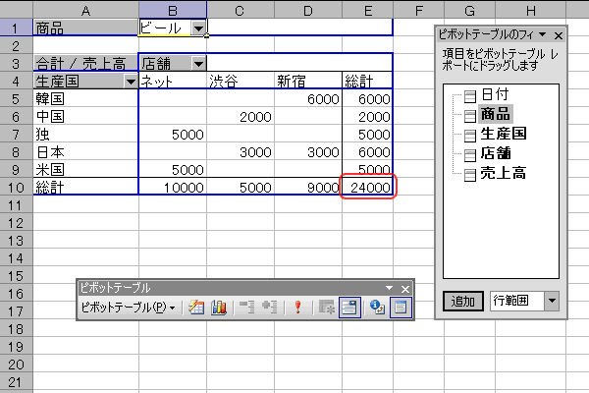Image resolution: width=589 pixels, height=393 pixels.
Task: Select the 新宿 column header cell
Action: click(308, 81)
